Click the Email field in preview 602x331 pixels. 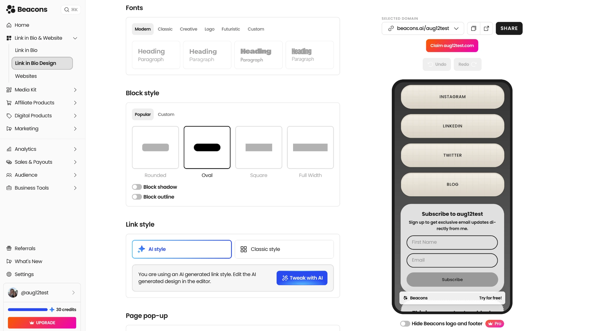coord(452,260)
